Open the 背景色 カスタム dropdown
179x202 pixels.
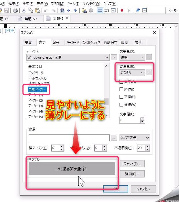[x=132, y=73]
